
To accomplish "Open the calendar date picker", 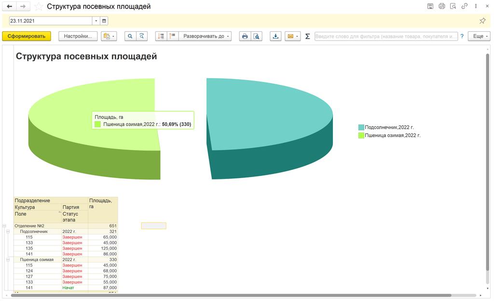I will point(104,21).
